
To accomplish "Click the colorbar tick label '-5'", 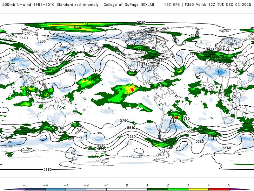I will pyautogui.click(x=25, y=185).
